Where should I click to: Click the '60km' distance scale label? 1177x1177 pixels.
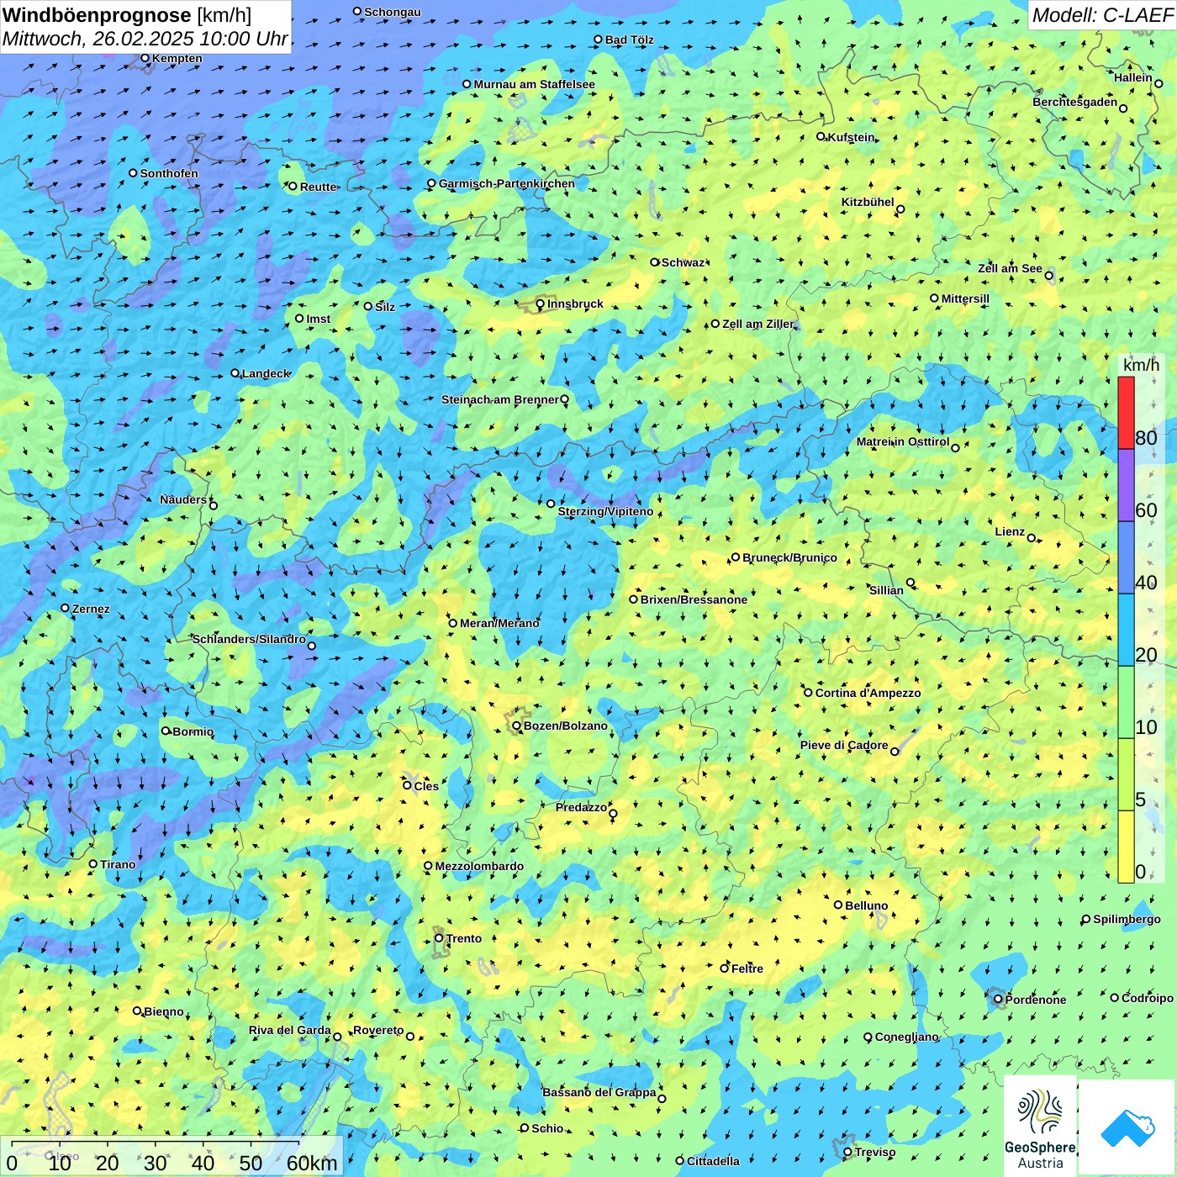(312, 1164)
